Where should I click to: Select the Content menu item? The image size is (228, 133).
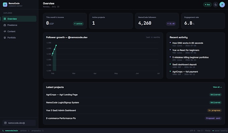pos(19,31)
